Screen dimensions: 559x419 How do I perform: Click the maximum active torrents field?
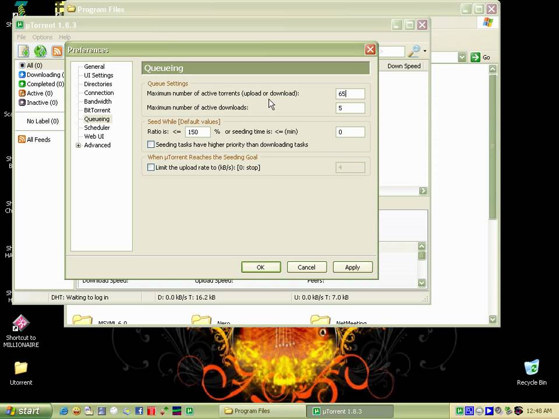coord(350,94)
